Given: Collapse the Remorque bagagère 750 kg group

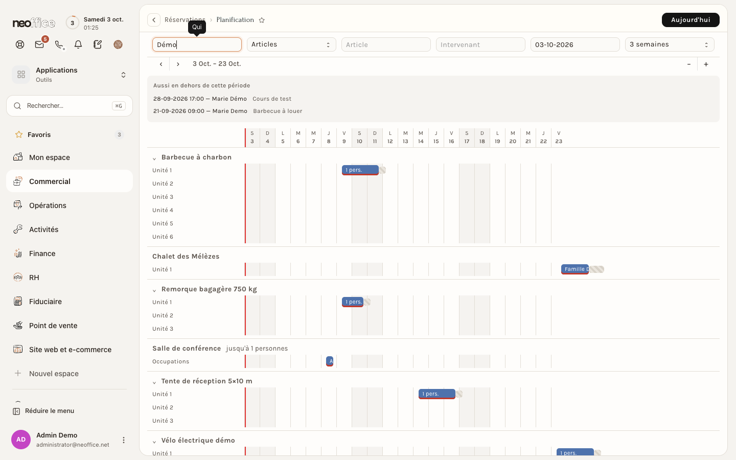Looking at the screenshot, I should point(154,290).
